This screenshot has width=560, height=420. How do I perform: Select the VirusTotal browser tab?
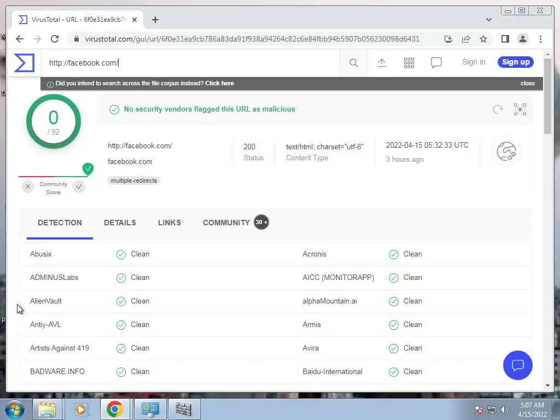(x=78, y=20)
